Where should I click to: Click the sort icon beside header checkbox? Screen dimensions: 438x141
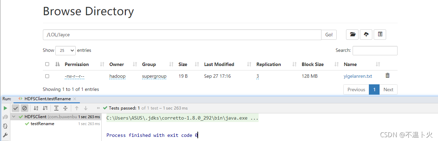click(x=57, y=64)
